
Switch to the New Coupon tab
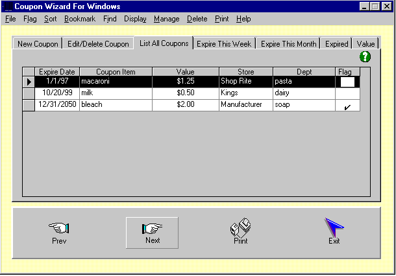(38, 44)
